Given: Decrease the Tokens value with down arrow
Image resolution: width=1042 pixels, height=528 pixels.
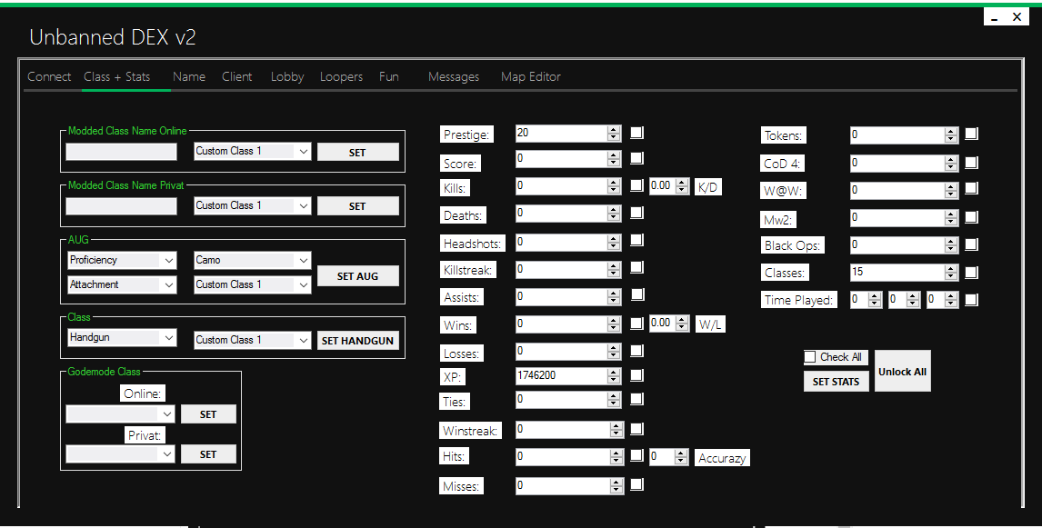Looking at the screenshot, I should click(951, 138).
